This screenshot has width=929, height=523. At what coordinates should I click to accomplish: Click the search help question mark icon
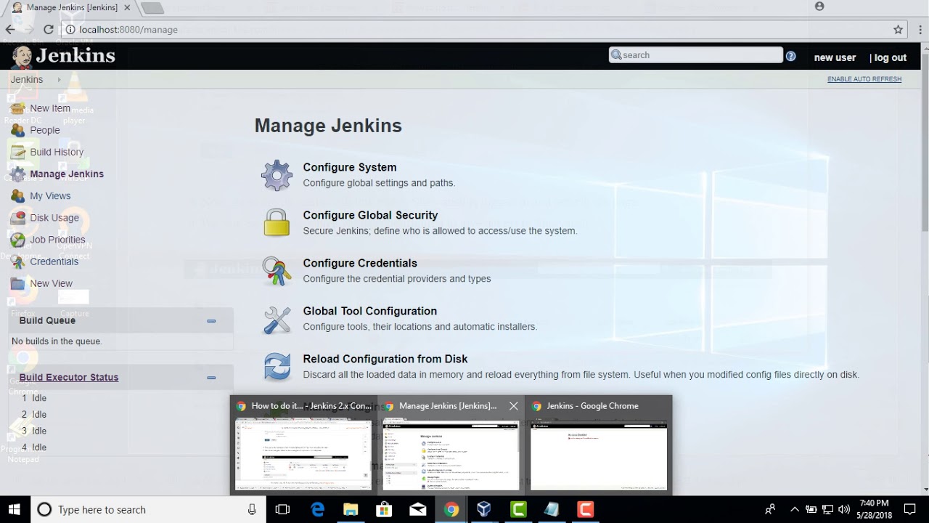pyautogui.click(x=790, y=56)
